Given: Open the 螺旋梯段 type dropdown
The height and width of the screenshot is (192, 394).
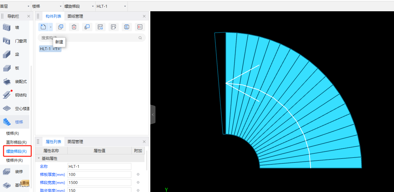Looking at the screenshot, I should 79,6.
